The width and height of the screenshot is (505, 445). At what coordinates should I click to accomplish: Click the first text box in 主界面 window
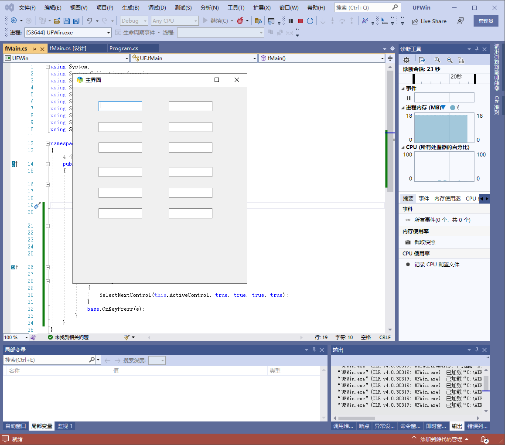[x=120, y=106]
